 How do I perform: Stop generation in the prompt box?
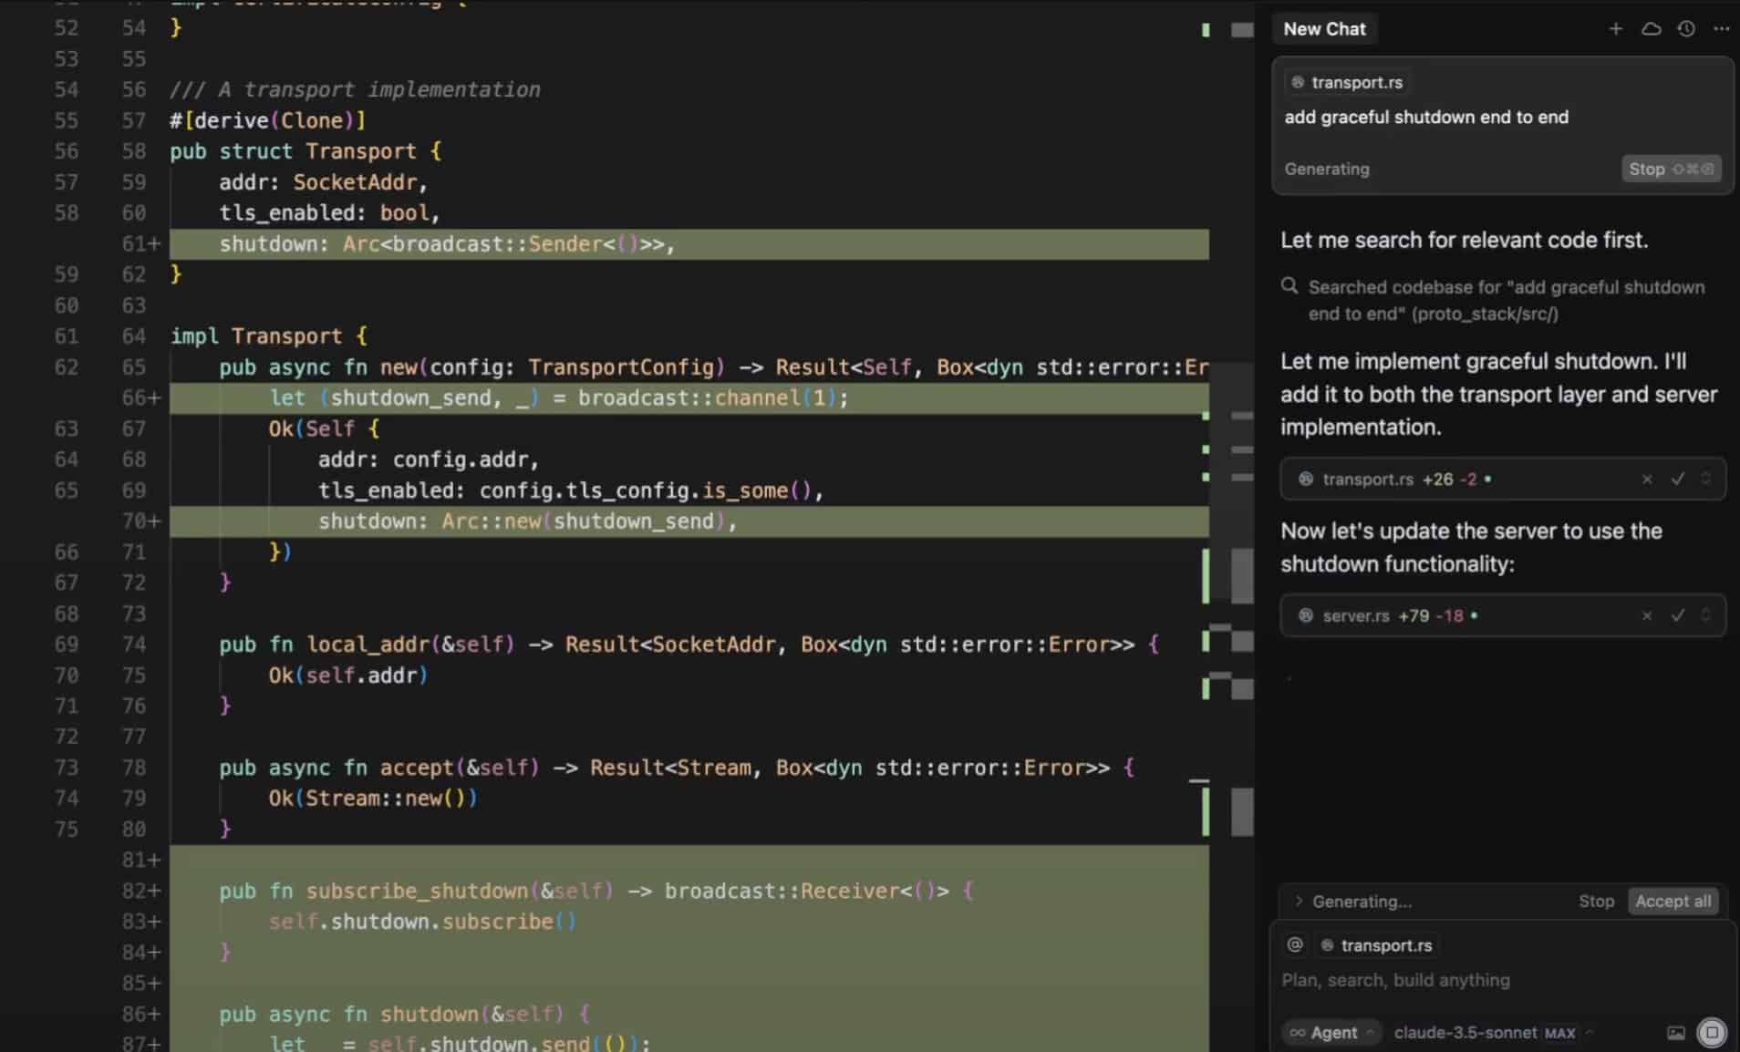(x=1671, y=169)
